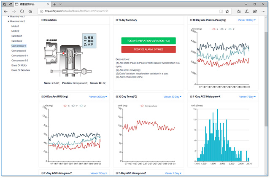270x178 pixels.
Task: Click the page vertical scrollbar thumb
Action: point(266,79)
